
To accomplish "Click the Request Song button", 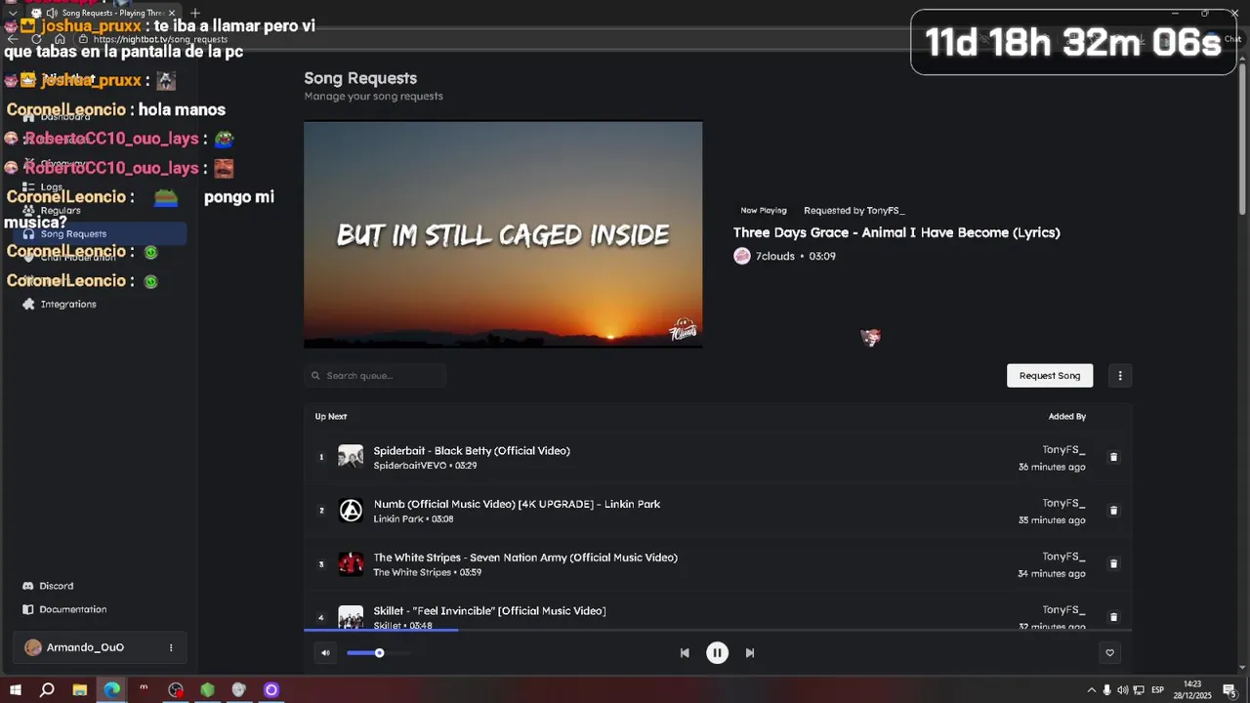I will pos(1050,376).
